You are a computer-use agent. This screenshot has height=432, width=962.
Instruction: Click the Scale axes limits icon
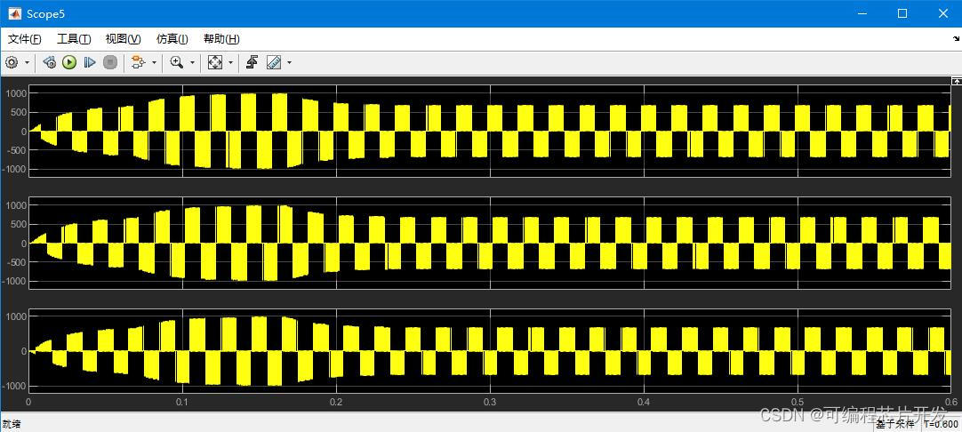[215, 62]
